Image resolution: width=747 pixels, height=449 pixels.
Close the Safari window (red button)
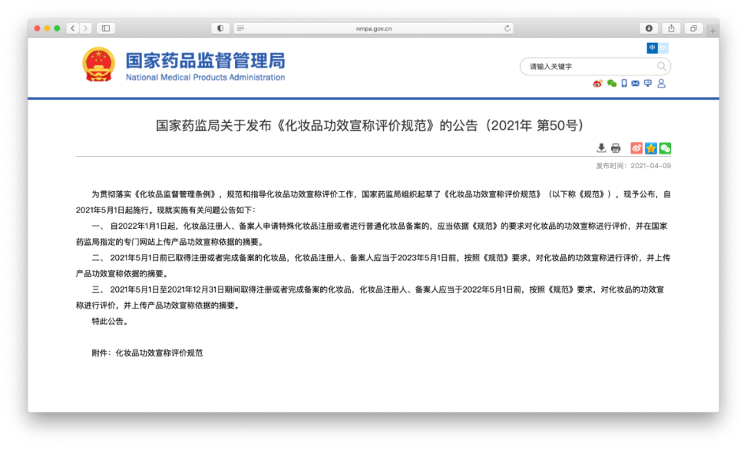37,28
